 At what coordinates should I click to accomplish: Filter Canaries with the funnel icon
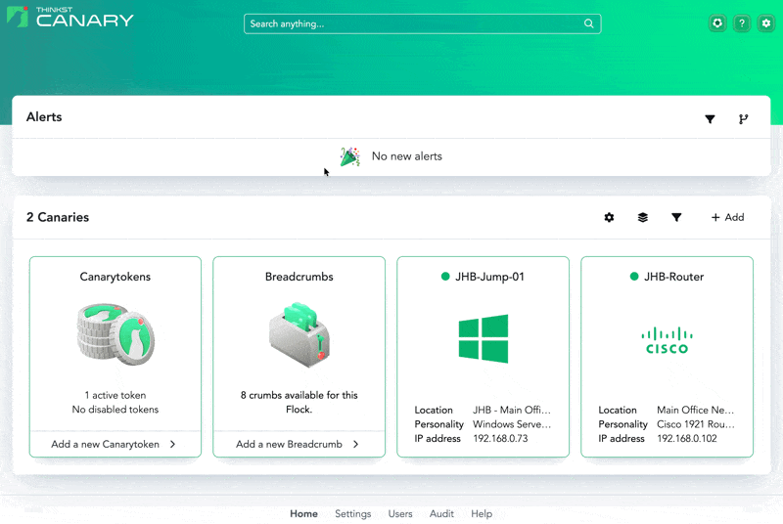point(676,217)
